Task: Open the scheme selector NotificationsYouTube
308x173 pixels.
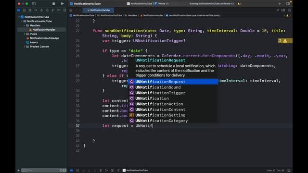Action: pos(140,4)
